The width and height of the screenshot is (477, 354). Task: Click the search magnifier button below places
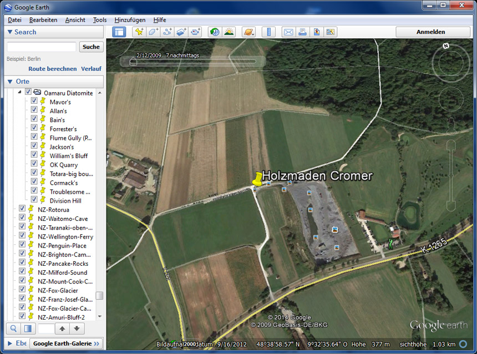tap(13, 328)
